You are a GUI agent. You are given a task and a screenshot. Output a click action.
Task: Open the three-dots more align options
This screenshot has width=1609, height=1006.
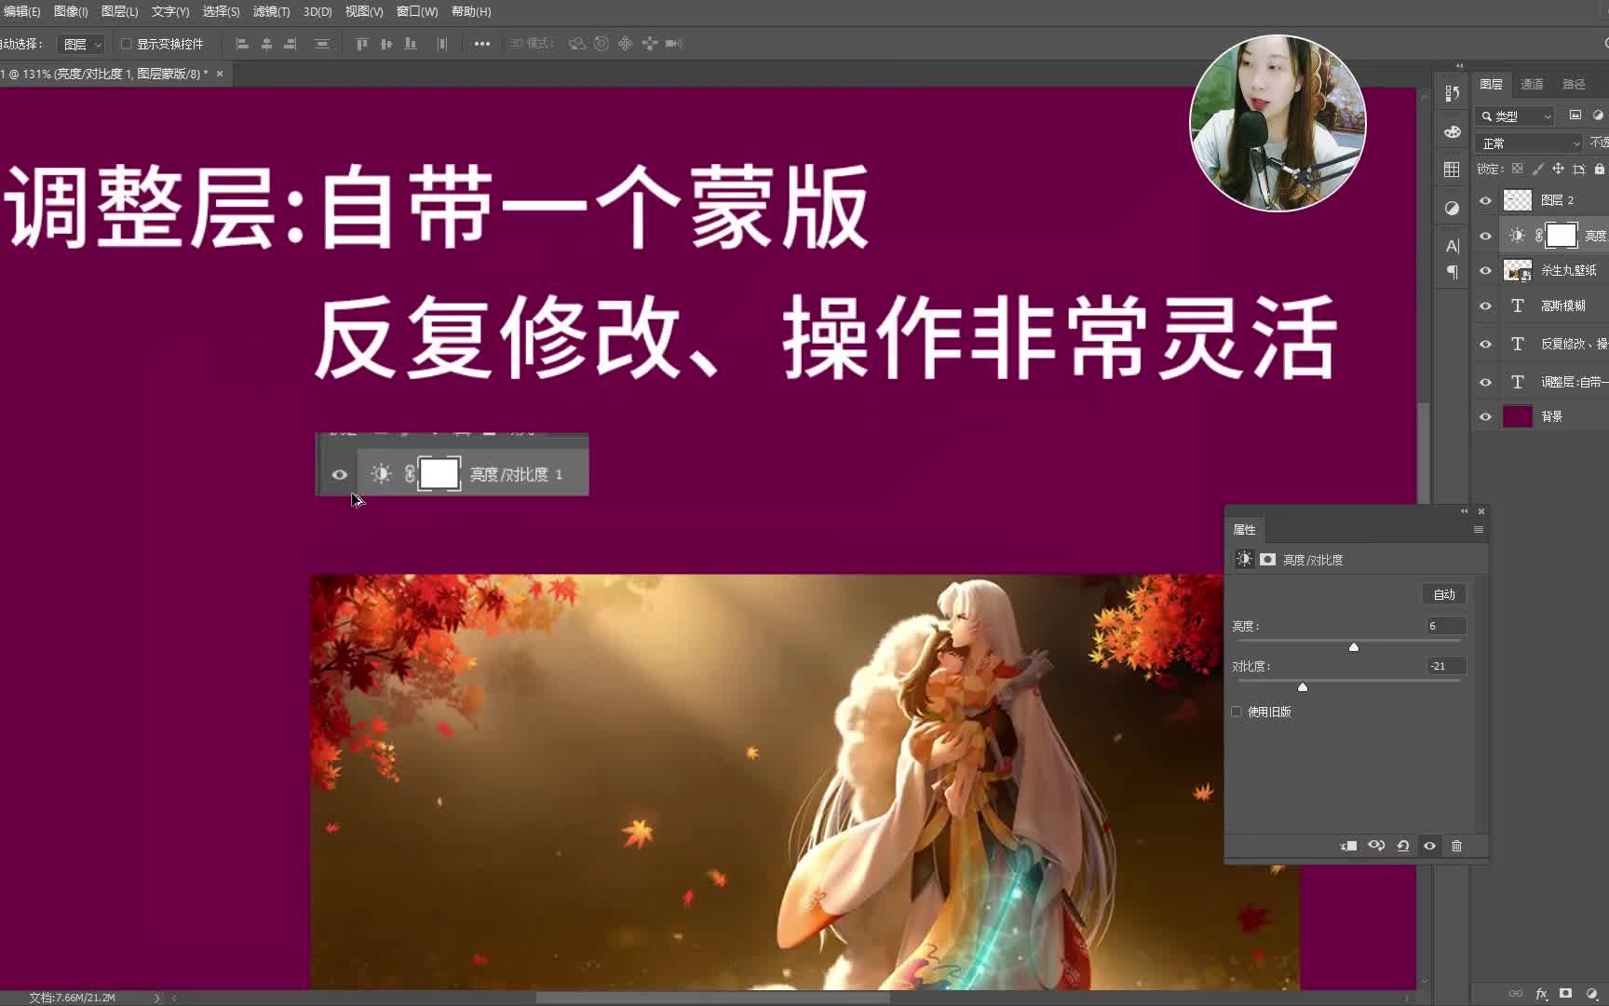pyautogui.click(x=481, y=44)
